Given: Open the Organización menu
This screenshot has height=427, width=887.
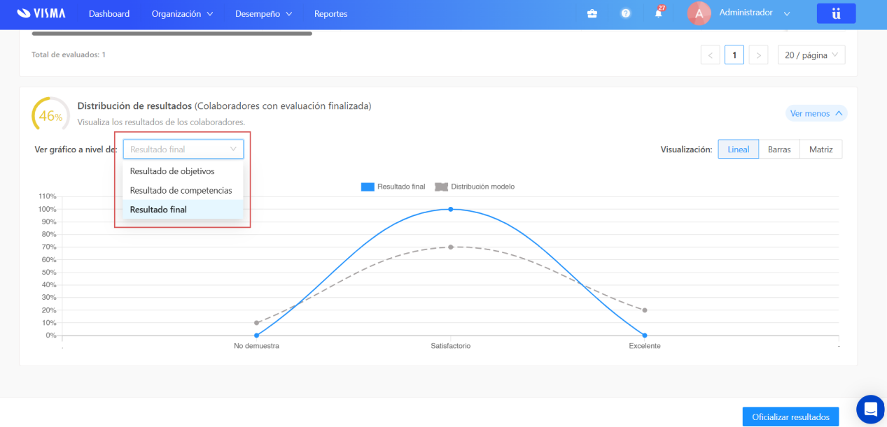Looking at the screenshot, I should coord(182,14).
